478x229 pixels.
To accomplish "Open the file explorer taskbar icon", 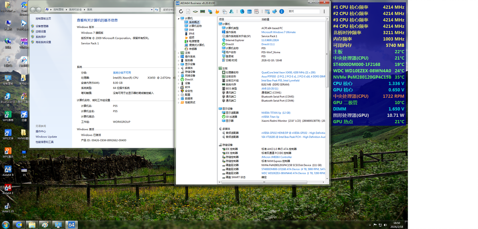I will [x=32, y=225].
